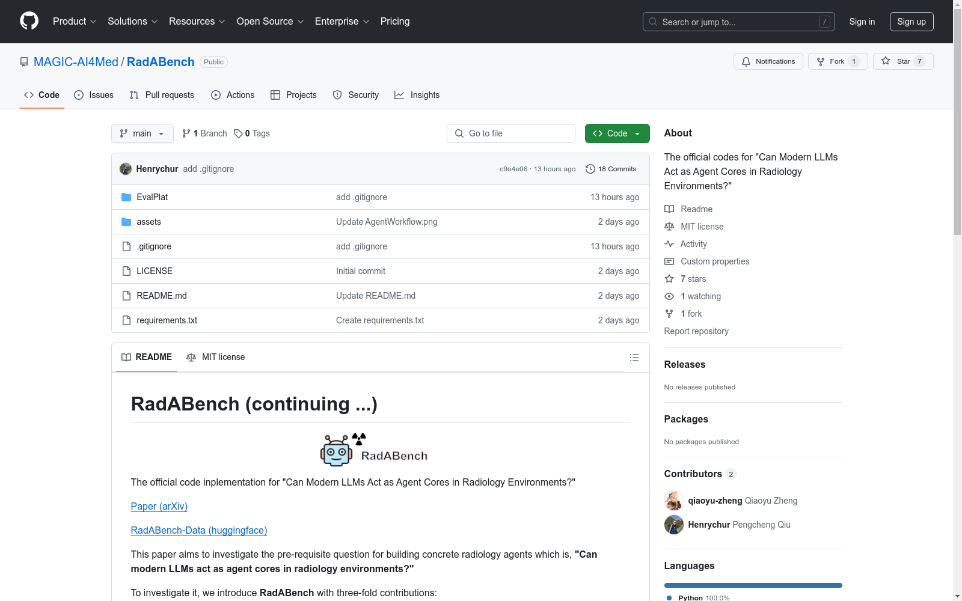Screen dimensions: 962x601
Task: Switch to the Actions tab
Action: pyautogui.click(x=233, y=95)
